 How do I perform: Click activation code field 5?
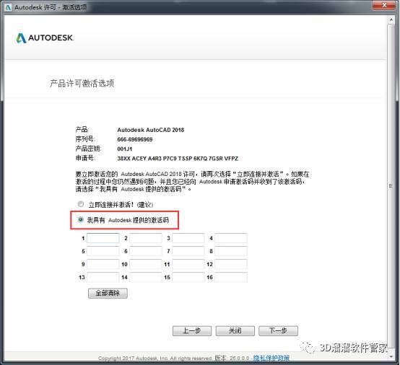(103, 251)
